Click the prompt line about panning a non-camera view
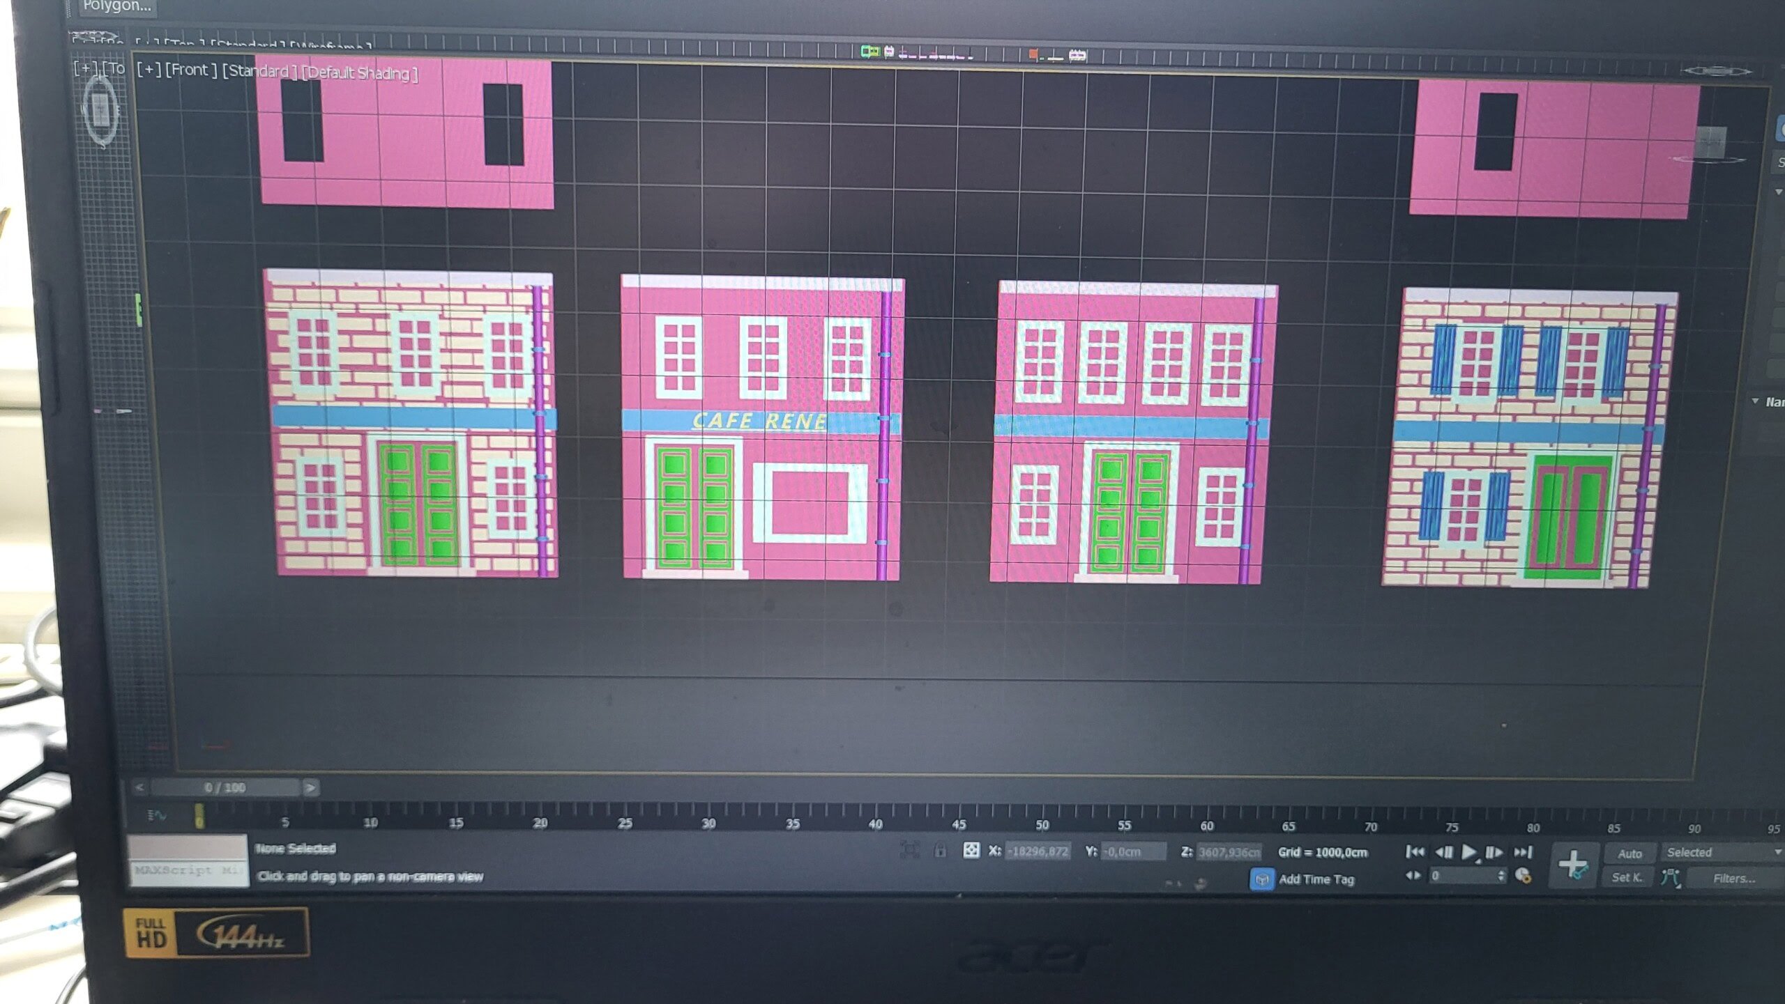The height and width of the screenshot is (1004, 1785). (370, 876)
